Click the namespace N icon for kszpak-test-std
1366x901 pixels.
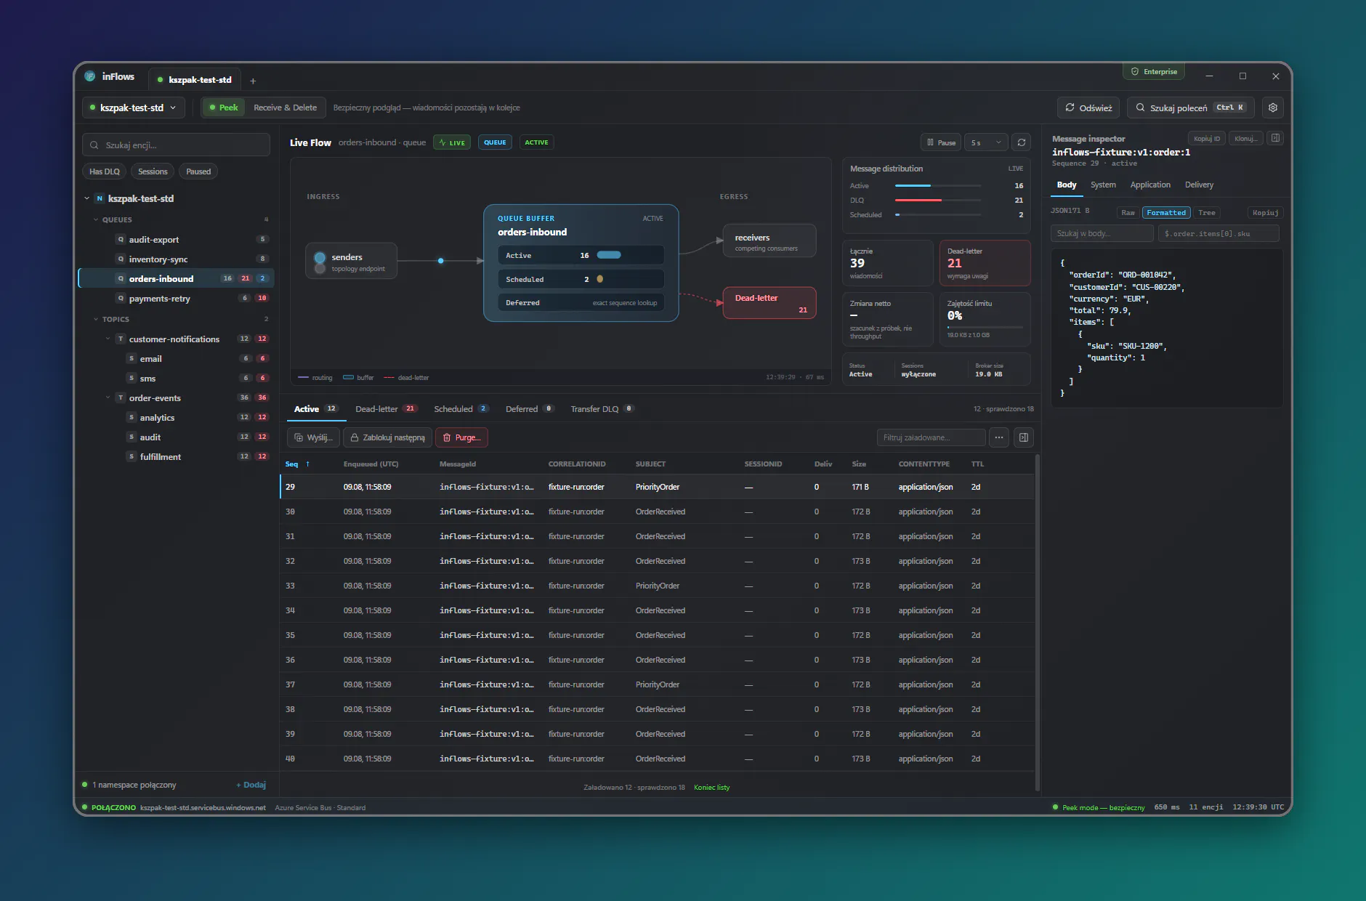pyautogui.click(x=100, y=198)
